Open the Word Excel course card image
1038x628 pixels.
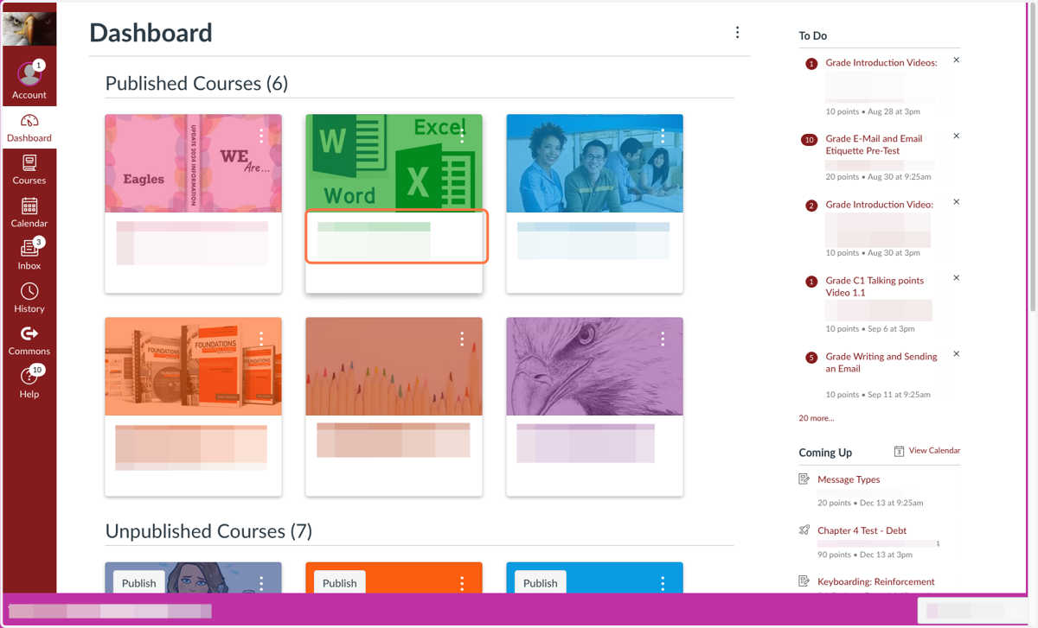click(x=394, y=163)
